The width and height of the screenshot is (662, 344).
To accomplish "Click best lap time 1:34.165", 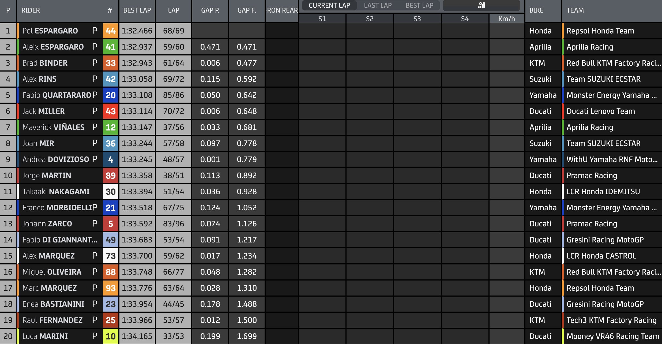I will [137, 336].
